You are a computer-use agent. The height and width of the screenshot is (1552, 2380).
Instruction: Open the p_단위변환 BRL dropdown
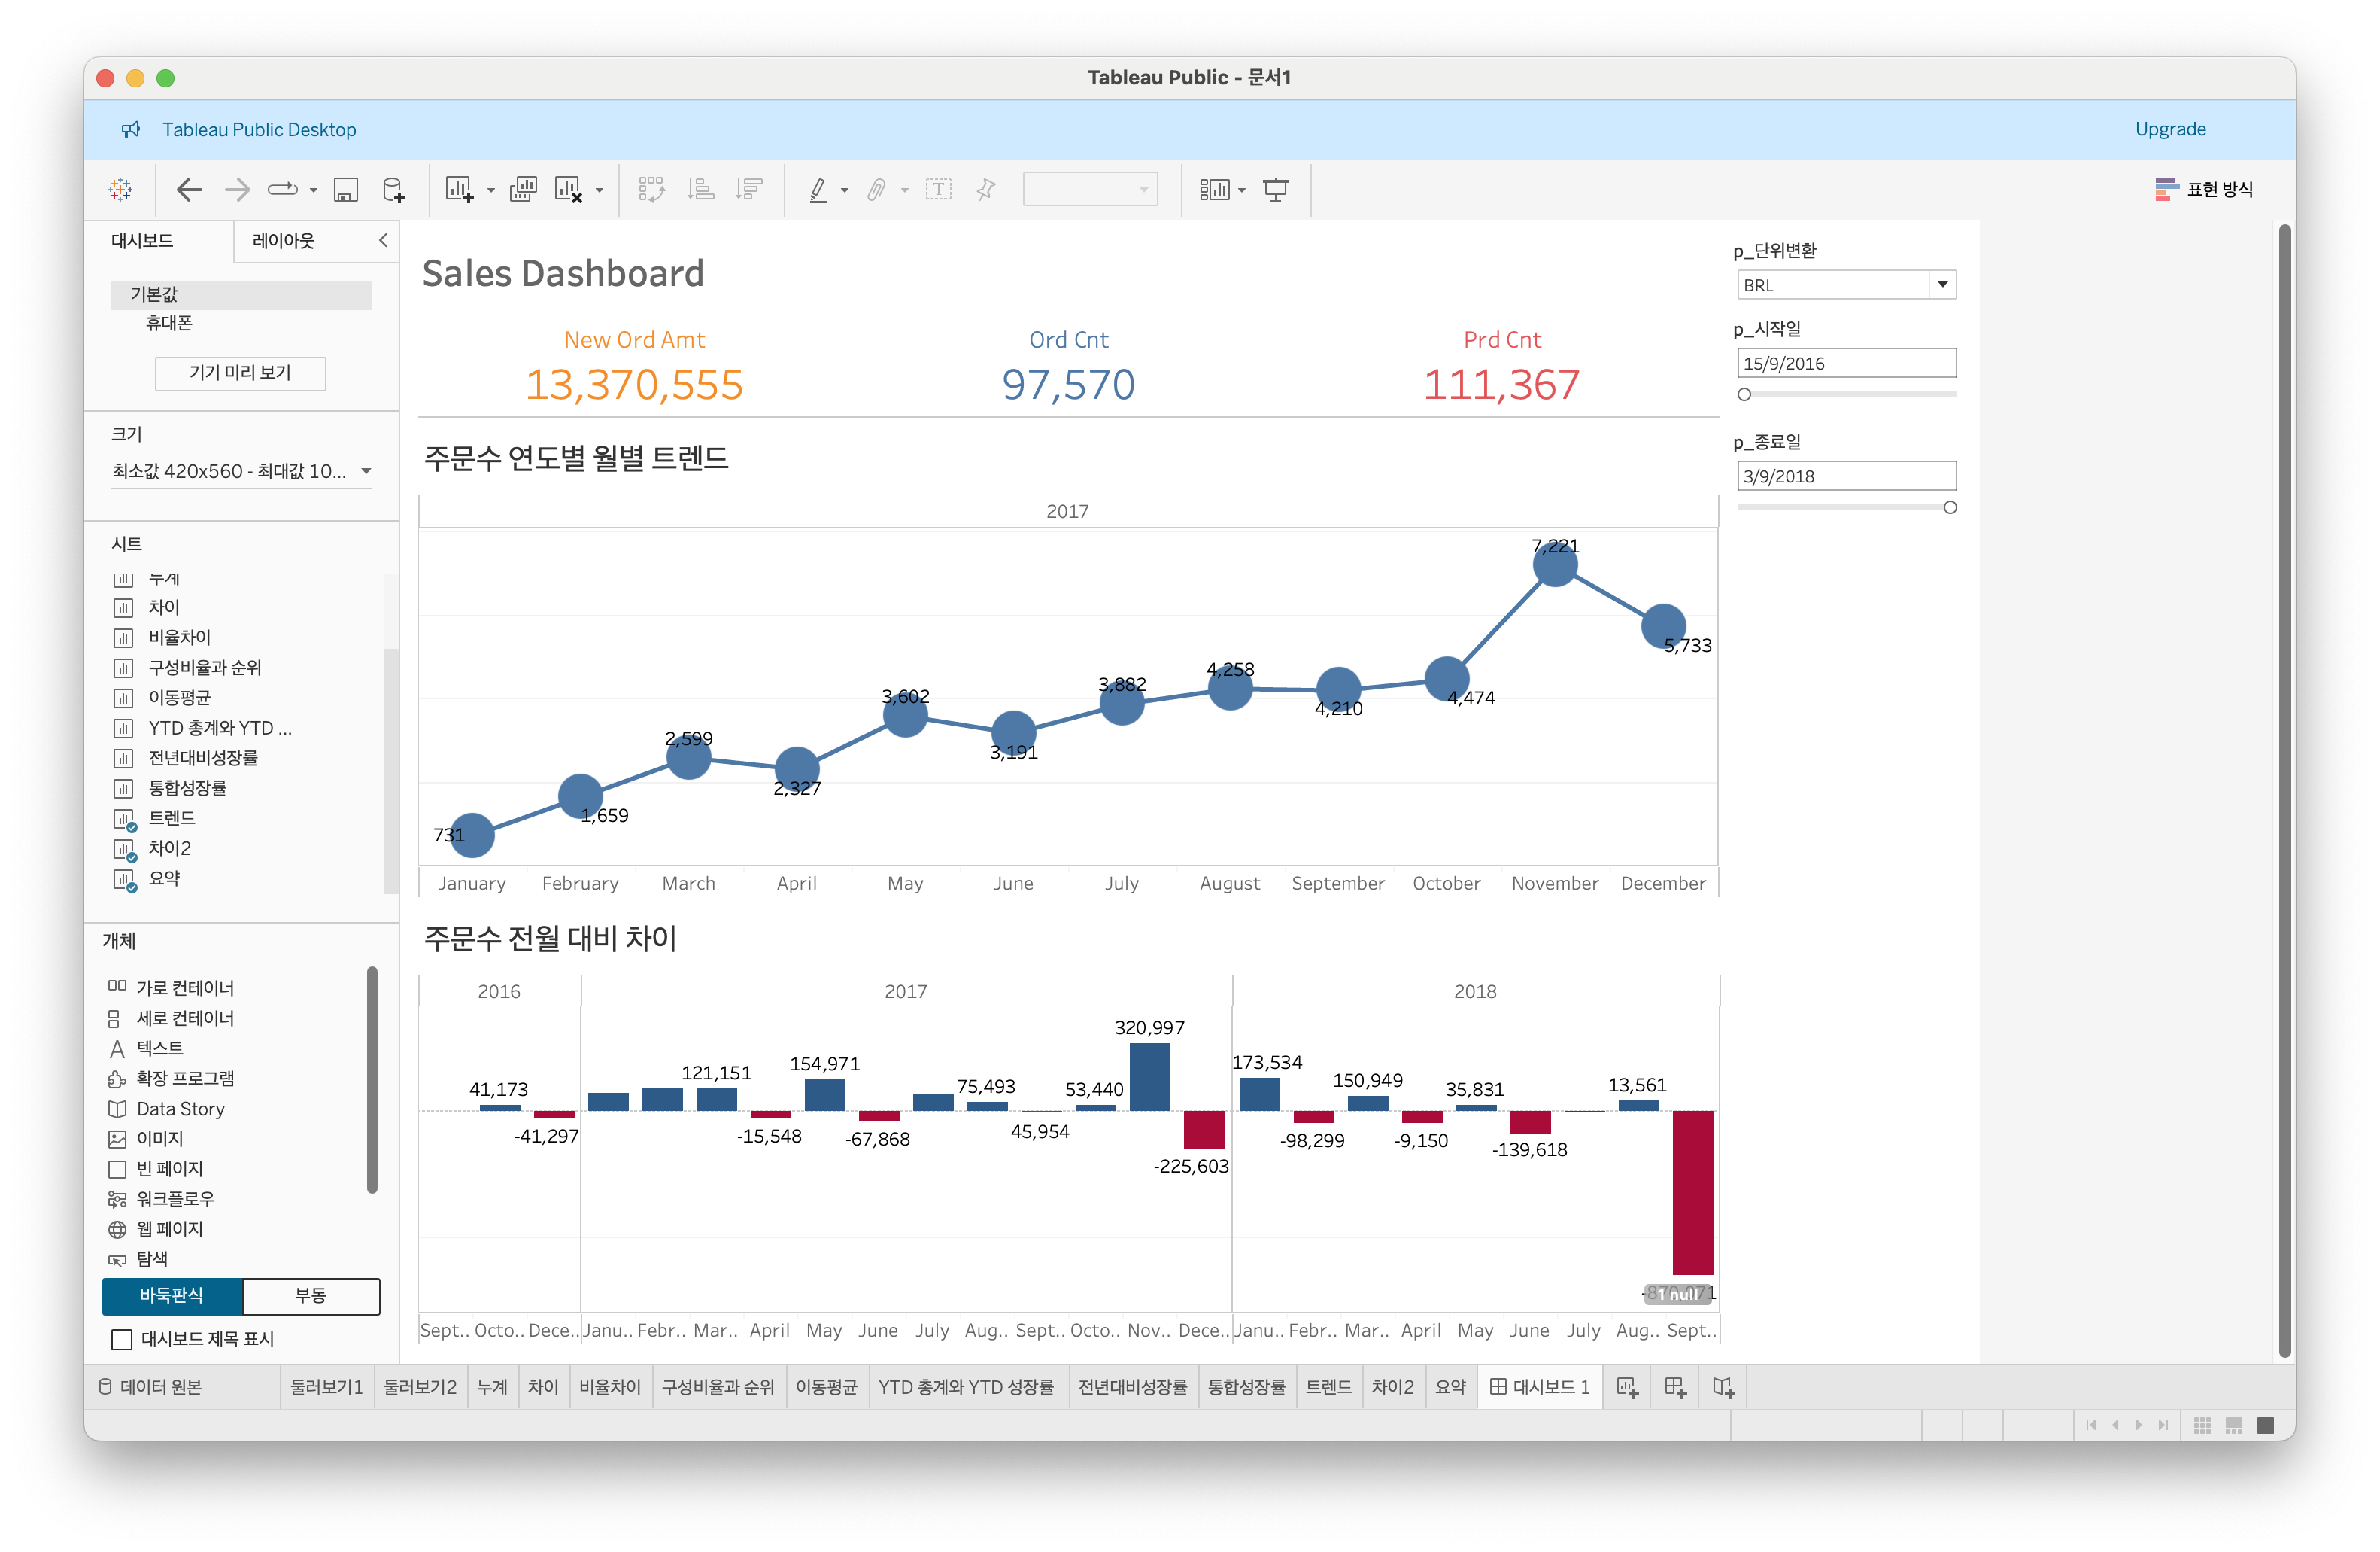pyautogui.click(x=1942, y=285)
